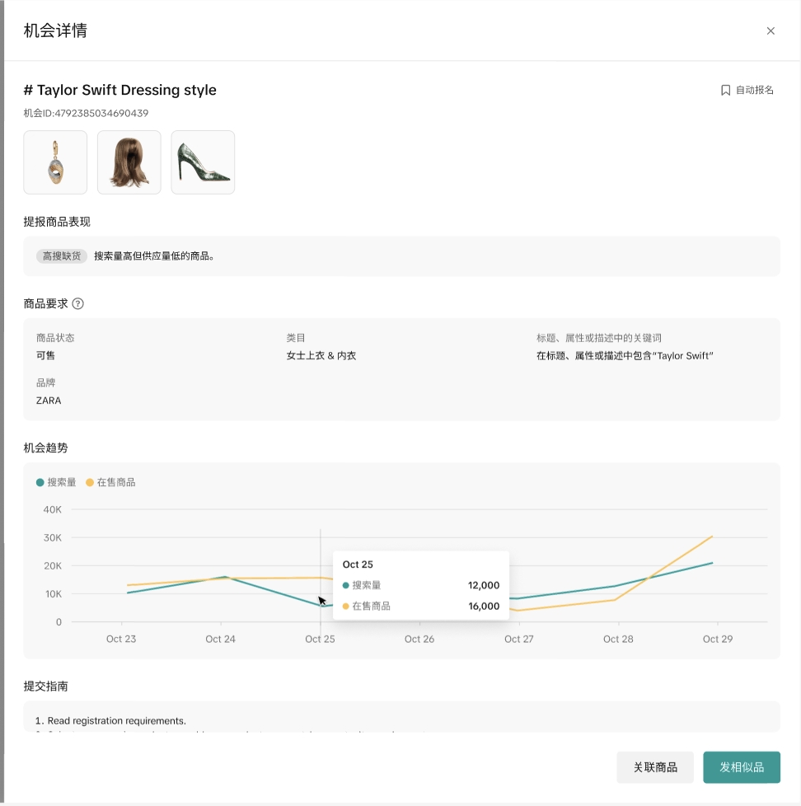This screenshot has height=806, width=801.
Task: Select the Oct 24 axis label
Action: tap(220, 639)
